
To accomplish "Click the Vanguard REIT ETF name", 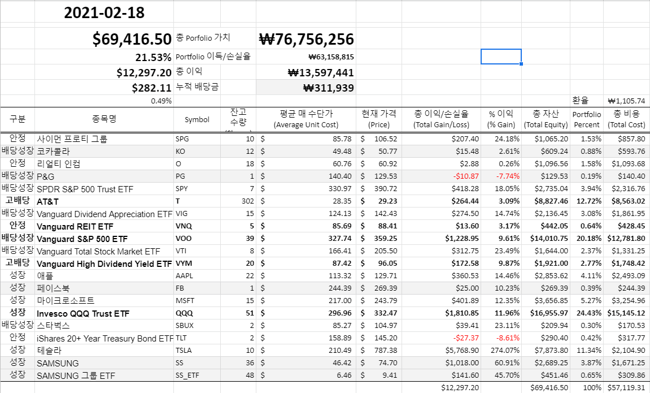I will point(104,226).
